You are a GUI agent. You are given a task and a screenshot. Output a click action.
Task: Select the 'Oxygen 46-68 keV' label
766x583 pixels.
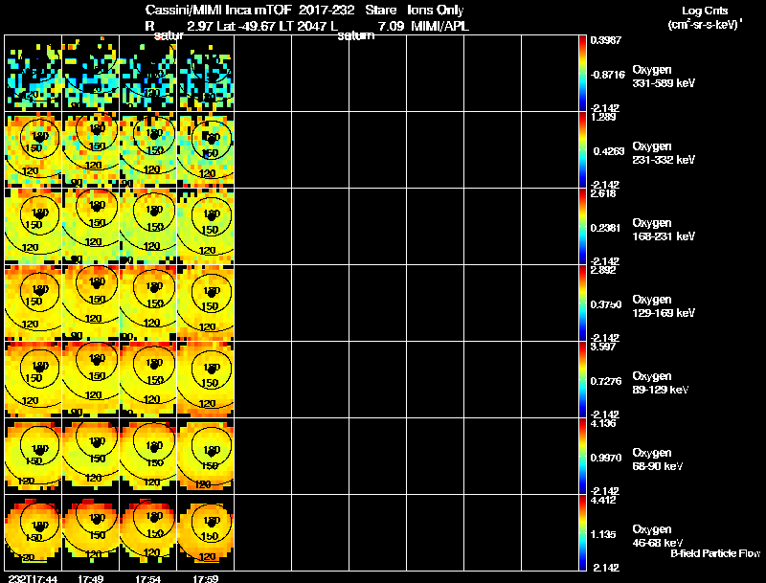point(658,536)
